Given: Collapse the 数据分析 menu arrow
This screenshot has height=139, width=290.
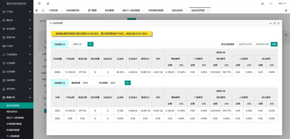Looking at the screenshot, I should point(30,98).
